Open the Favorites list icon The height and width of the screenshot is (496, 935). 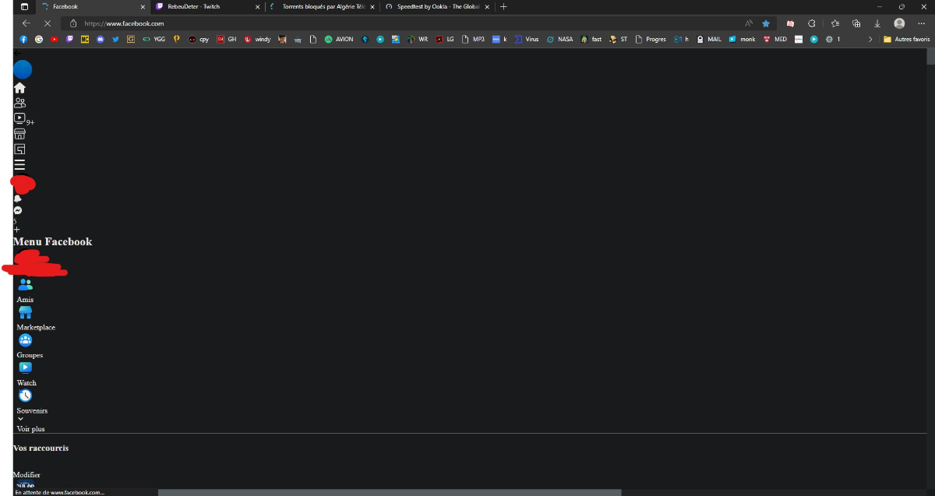tap(834, 23)
